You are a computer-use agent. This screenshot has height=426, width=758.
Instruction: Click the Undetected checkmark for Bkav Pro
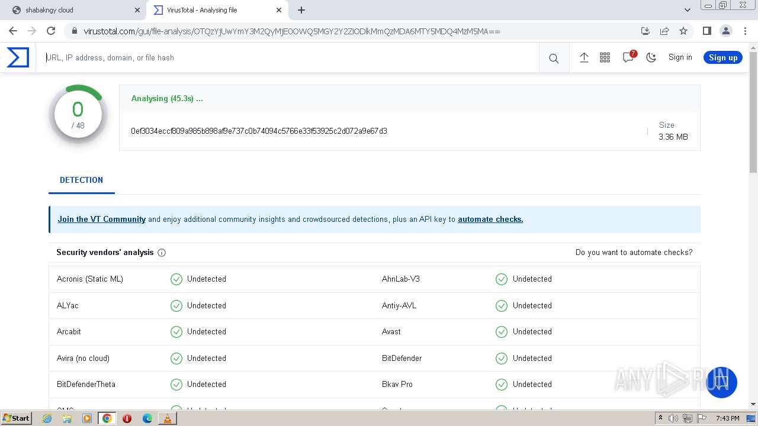(x=502, y=384)
